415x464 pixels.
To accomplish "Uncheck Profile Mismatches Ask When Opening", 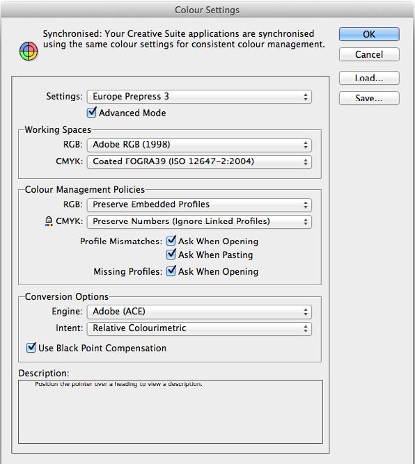I will pos(171,241).
